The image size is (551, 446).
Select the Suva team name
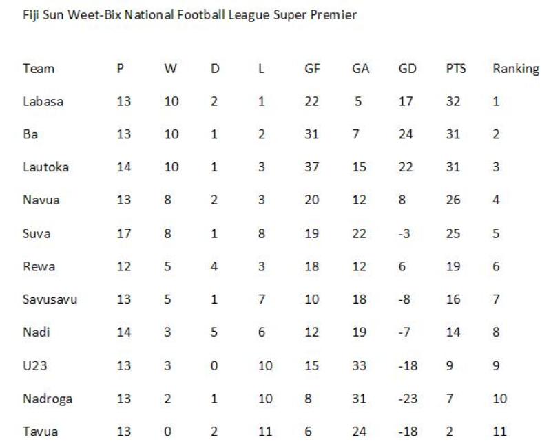pyautogui.click(x=37, y=233)
